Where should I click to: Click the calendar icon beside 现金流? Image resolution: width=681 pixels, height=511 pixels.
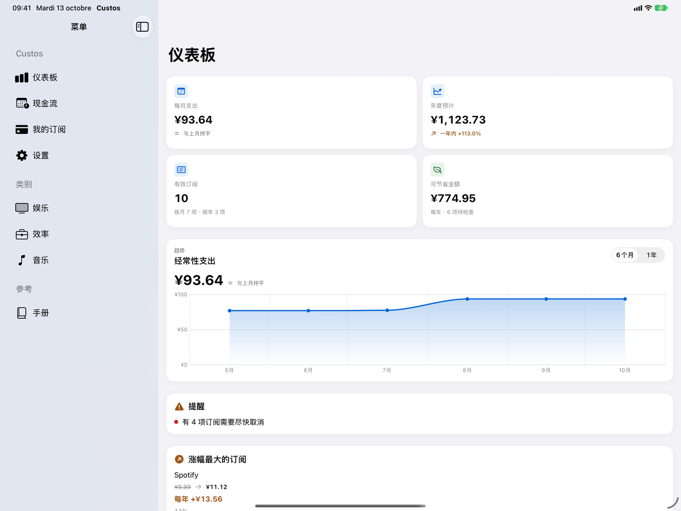[x=22, y=103]
